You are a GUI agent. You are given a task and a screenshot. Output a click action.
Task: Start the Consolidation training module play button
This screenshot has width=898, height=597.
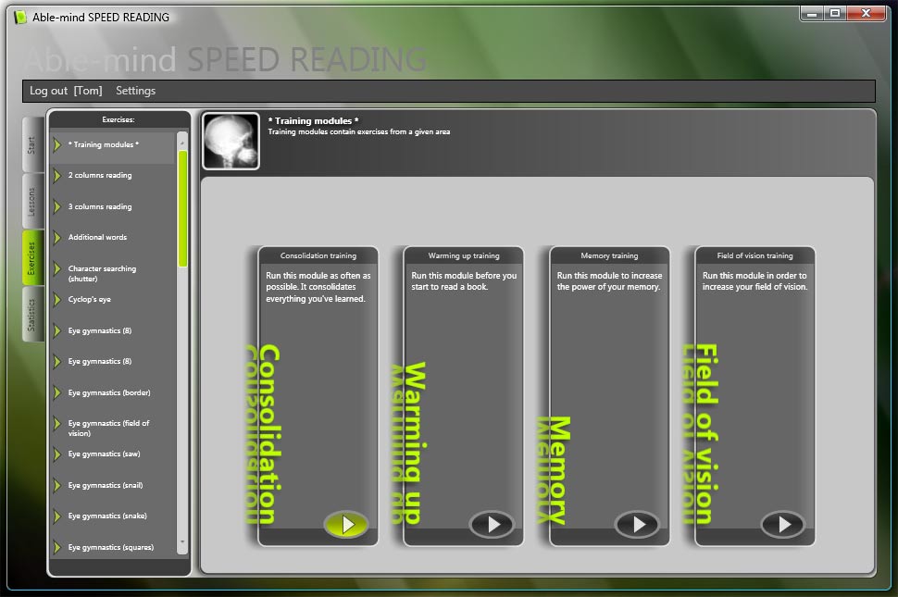coord(346,524)
